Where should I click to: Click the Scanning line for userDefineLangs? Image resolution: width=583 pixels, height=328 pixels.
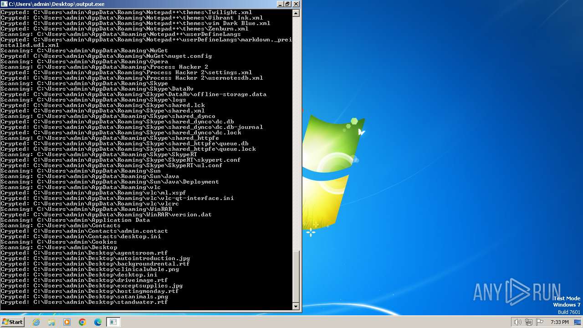pyautogui.click(x=121, y=34)
